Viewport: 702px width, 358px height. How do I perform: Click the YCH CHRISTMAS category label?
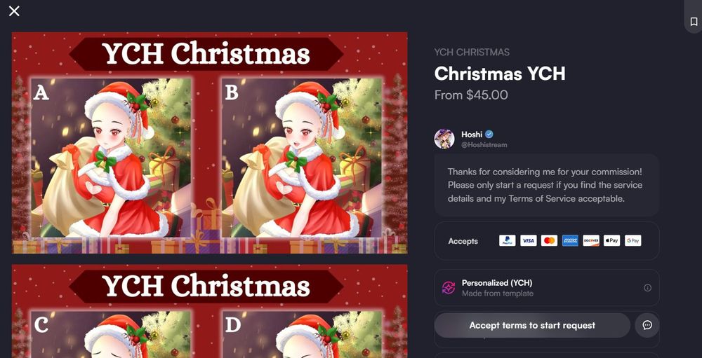click(x=472, y=53)
